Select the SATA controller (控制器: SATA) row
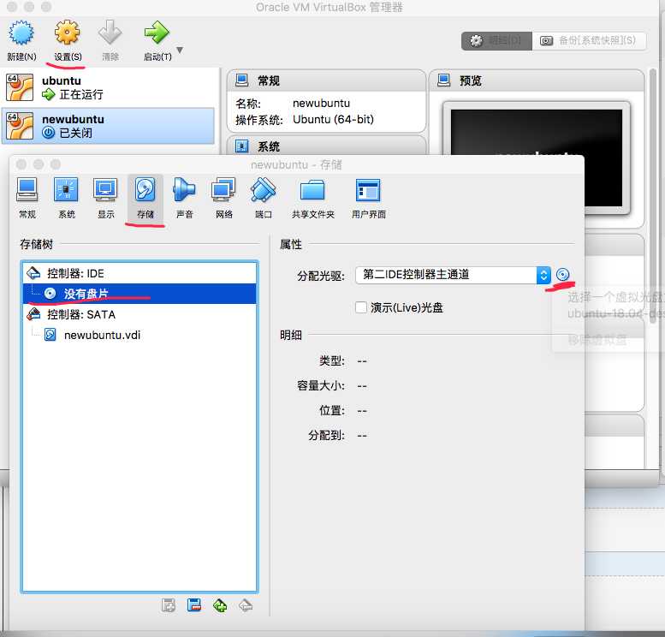665x637 pixels. (140, 314)
